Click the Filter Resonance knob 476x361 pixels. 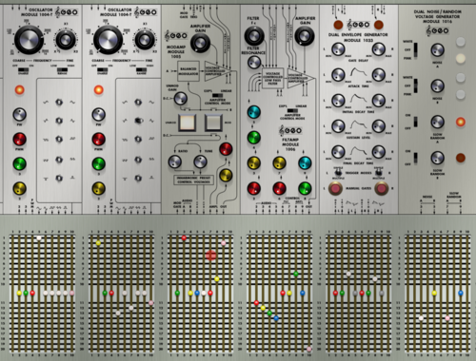(x=254, y=62)
